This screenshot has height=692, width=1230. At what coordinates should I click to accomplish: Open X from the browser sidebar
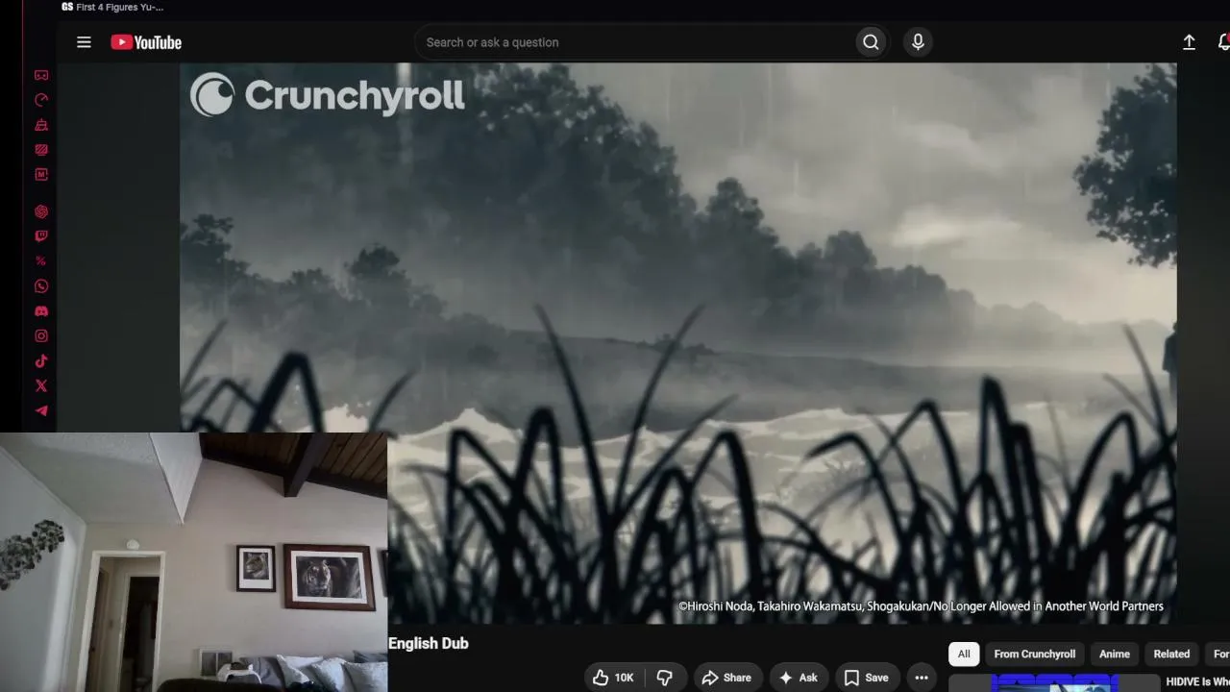tap(41, 386)
